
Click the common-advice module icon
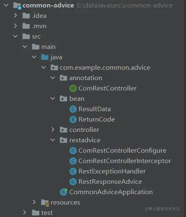(17, 6)
